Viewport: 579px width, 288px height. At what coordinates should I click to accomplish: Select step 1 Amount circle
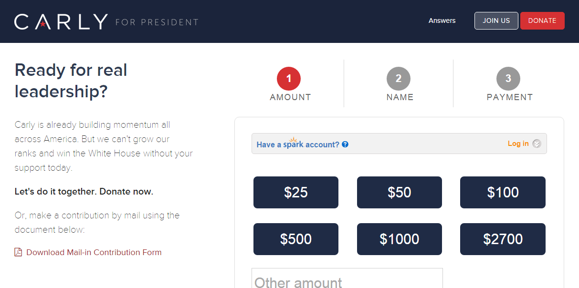289,79
